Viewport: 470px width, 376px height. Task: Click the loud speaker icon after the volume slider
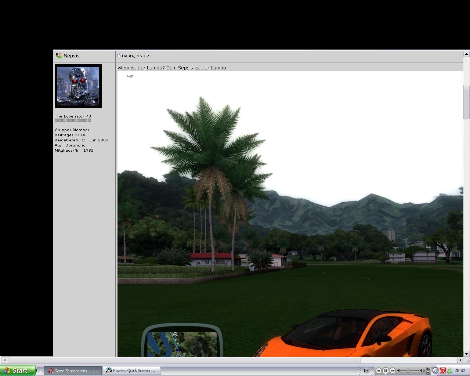pyautogui.click(x=422, y=370)
